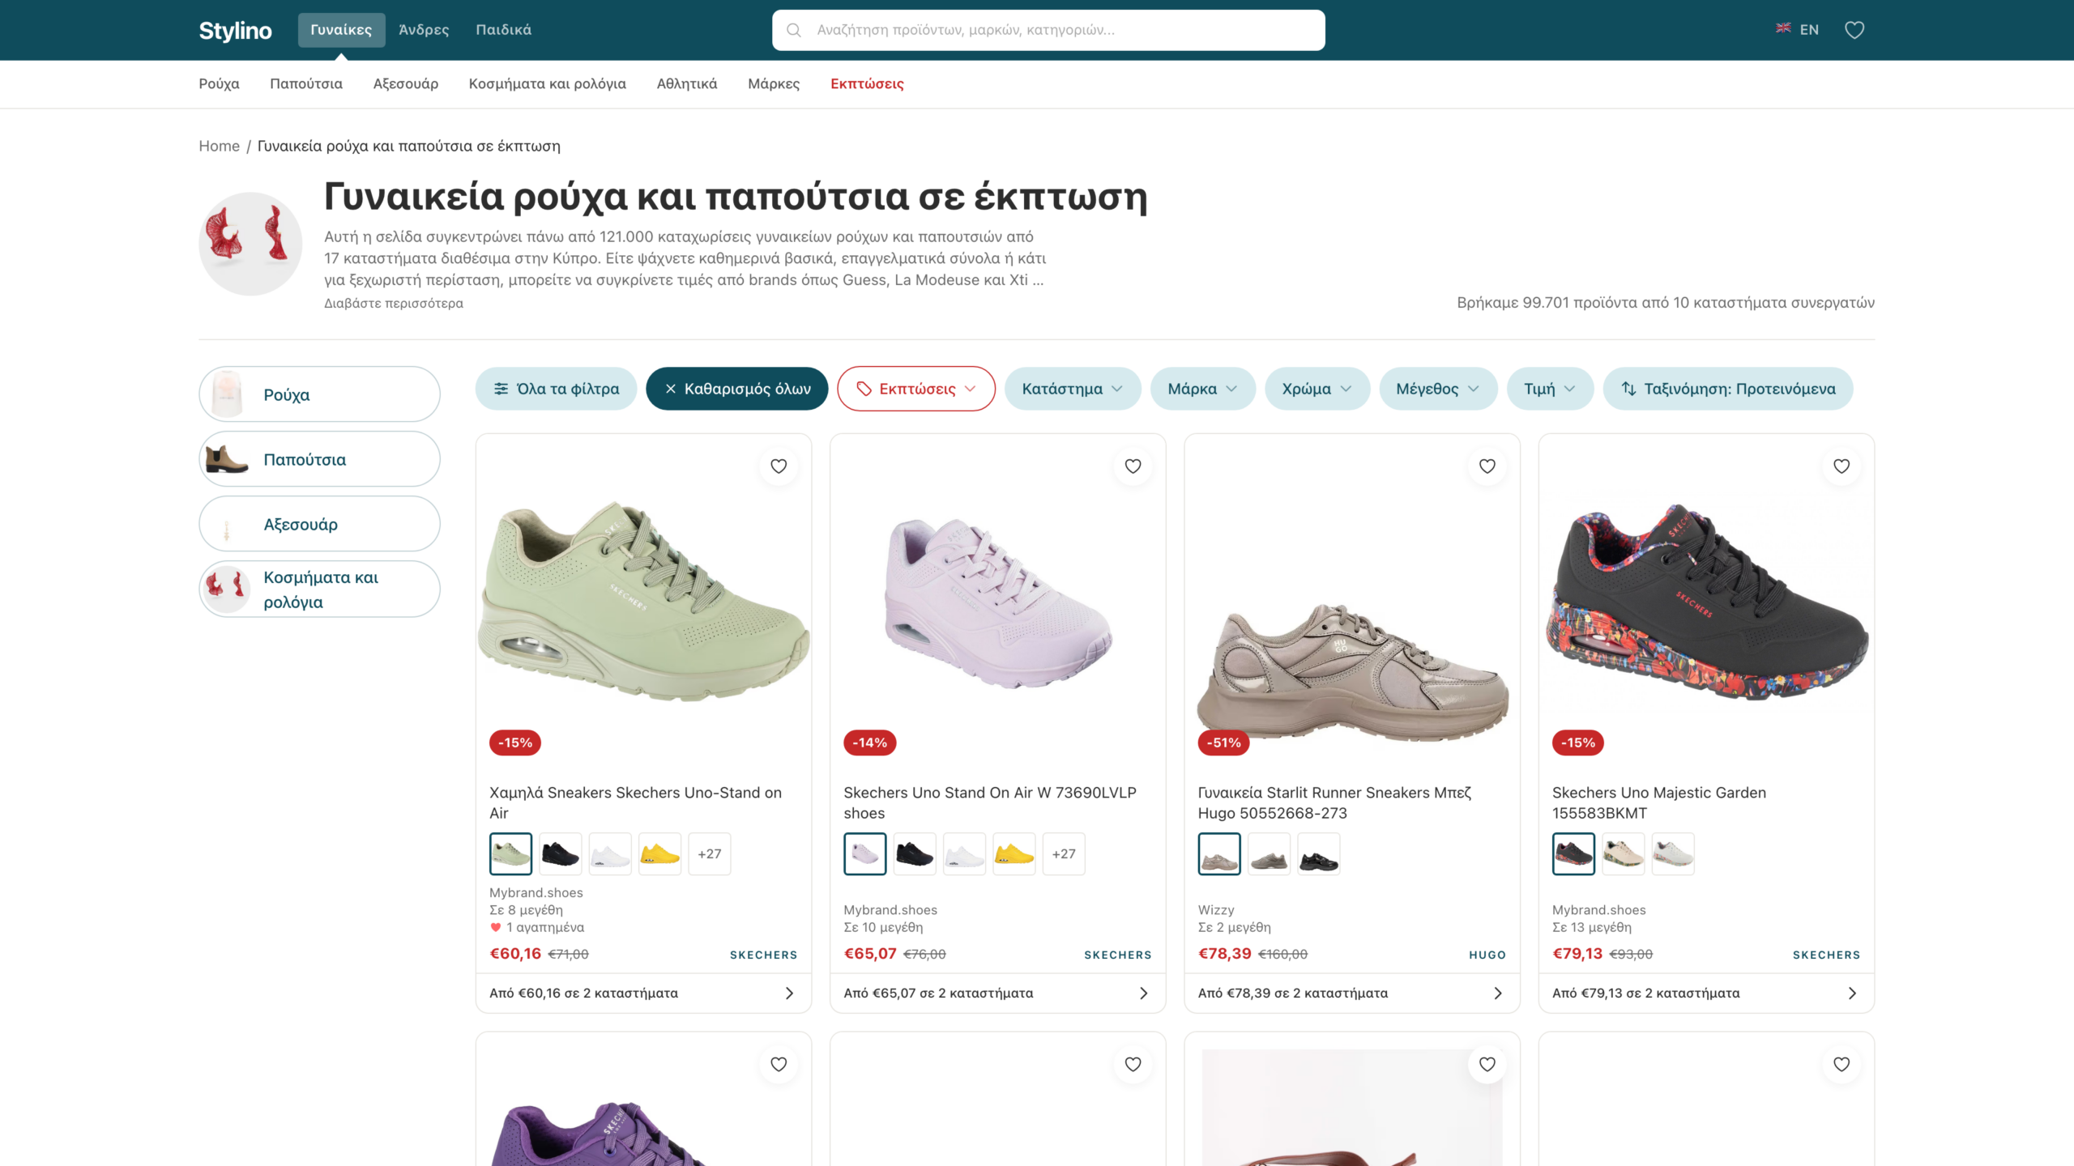The height and width of the screenshot is (1166, 2074).
Task: Click the Stylino logo
Action: (235, 30)
